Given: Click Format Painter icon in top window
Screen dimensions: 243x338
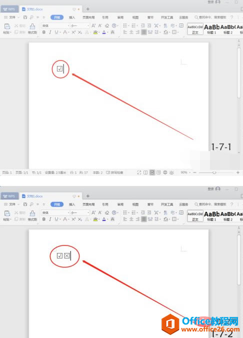Looking at the screenshot, I should 32,26.
